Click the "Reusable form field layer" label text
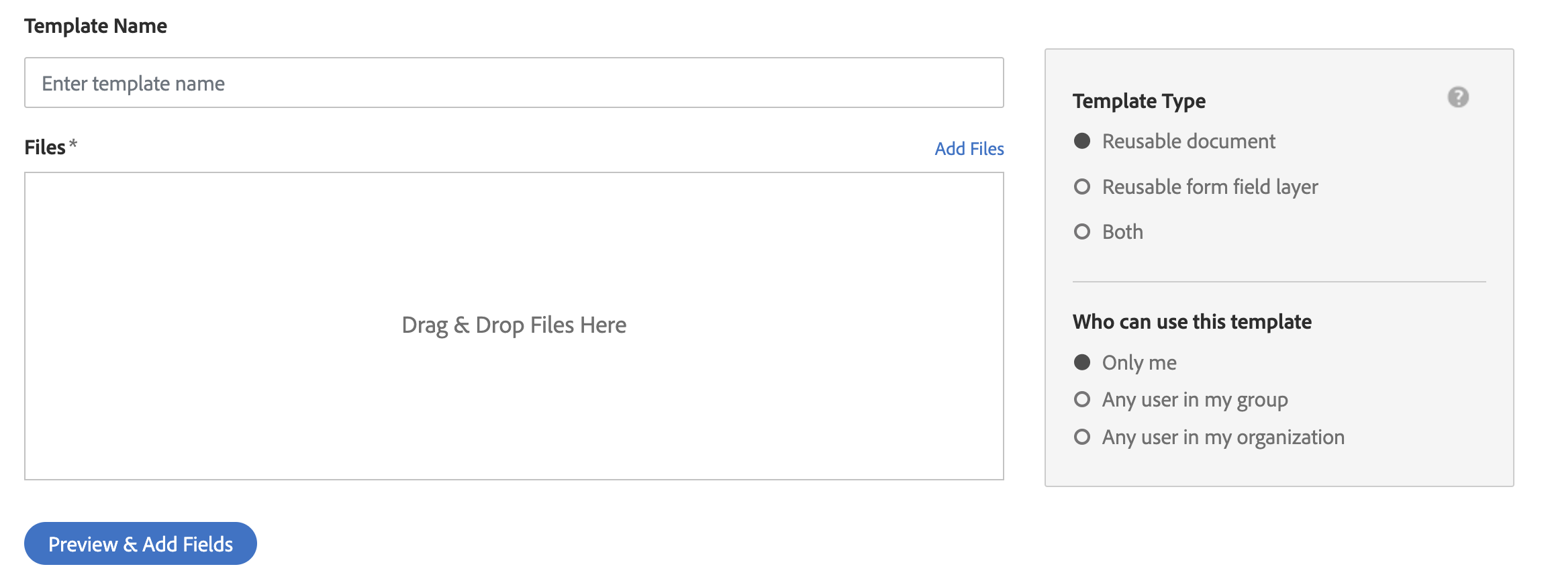This screenshot has height=581, width=1548. pyautogui.click(x=1210, y=187)
